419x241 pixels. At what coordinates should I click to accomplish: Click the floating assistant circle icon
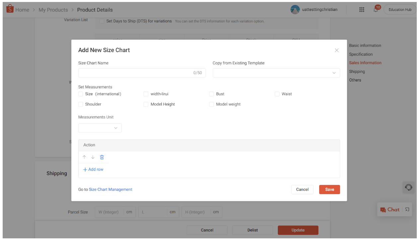tap(408, 187)
